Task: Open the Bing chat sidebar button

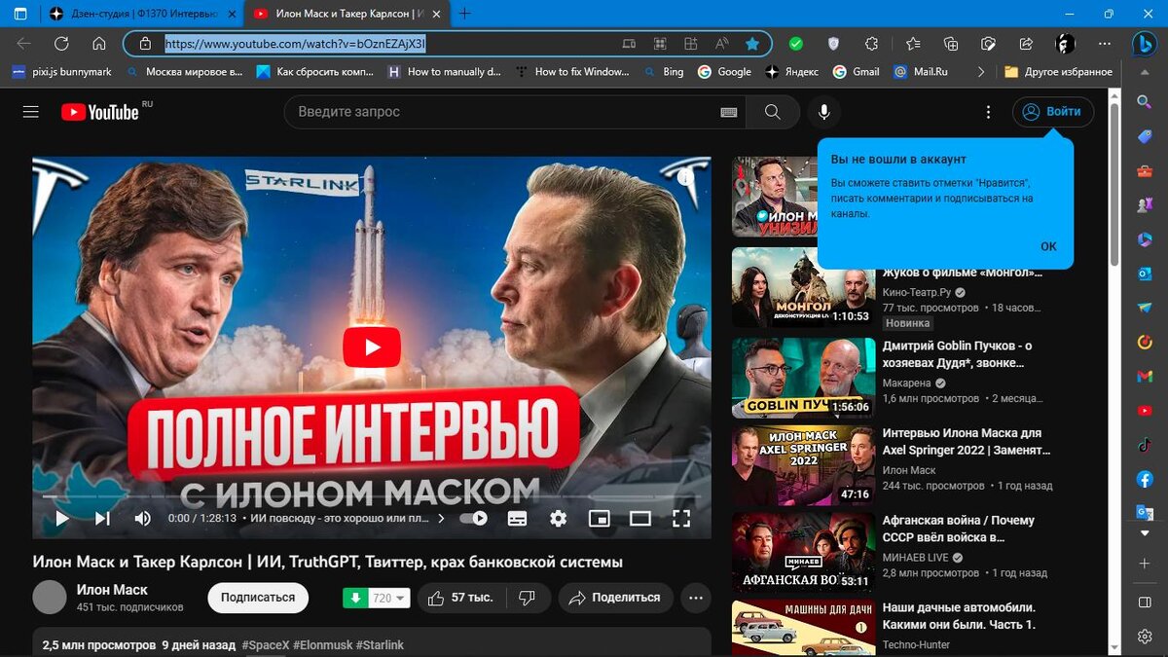Action: 1144,44
